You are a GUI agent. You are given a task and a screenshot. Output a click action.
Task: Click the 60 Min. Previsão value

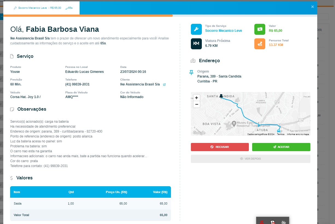coord(16,84)
